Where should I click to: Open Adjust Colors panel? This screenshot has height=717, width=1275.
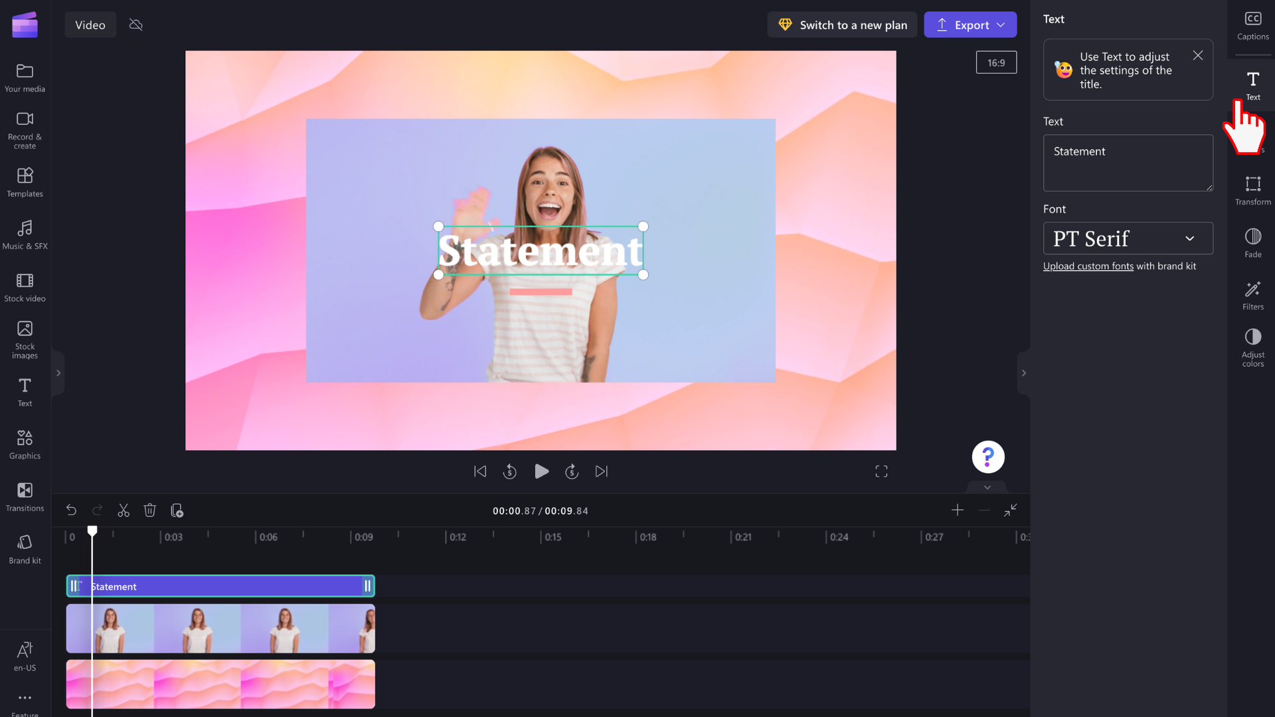(1253, 346)
